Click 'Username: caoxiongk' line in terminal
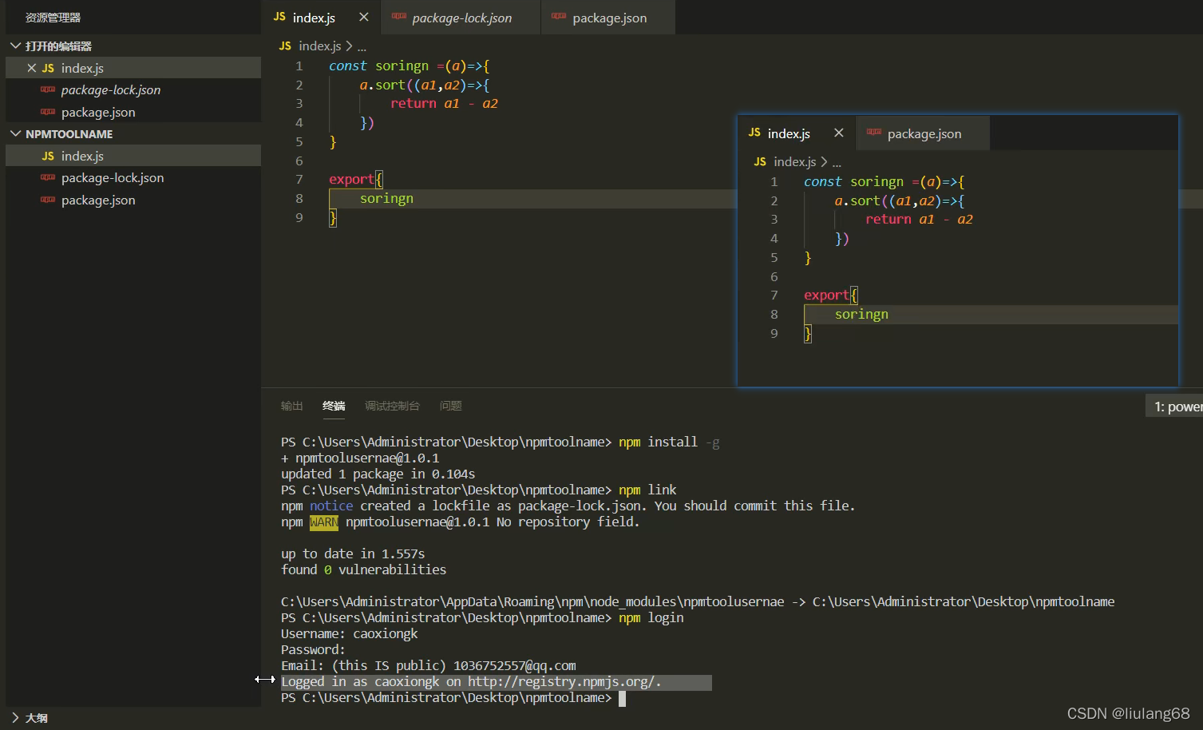This screenshot has width=1203, height=730. pos(350,634)
